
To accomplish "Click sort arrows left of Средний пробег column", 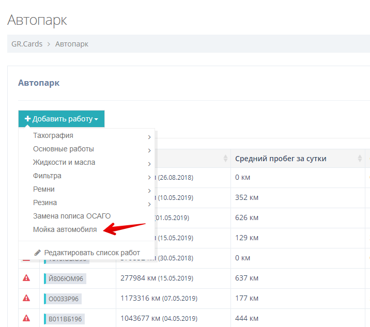I will point(225,158).
